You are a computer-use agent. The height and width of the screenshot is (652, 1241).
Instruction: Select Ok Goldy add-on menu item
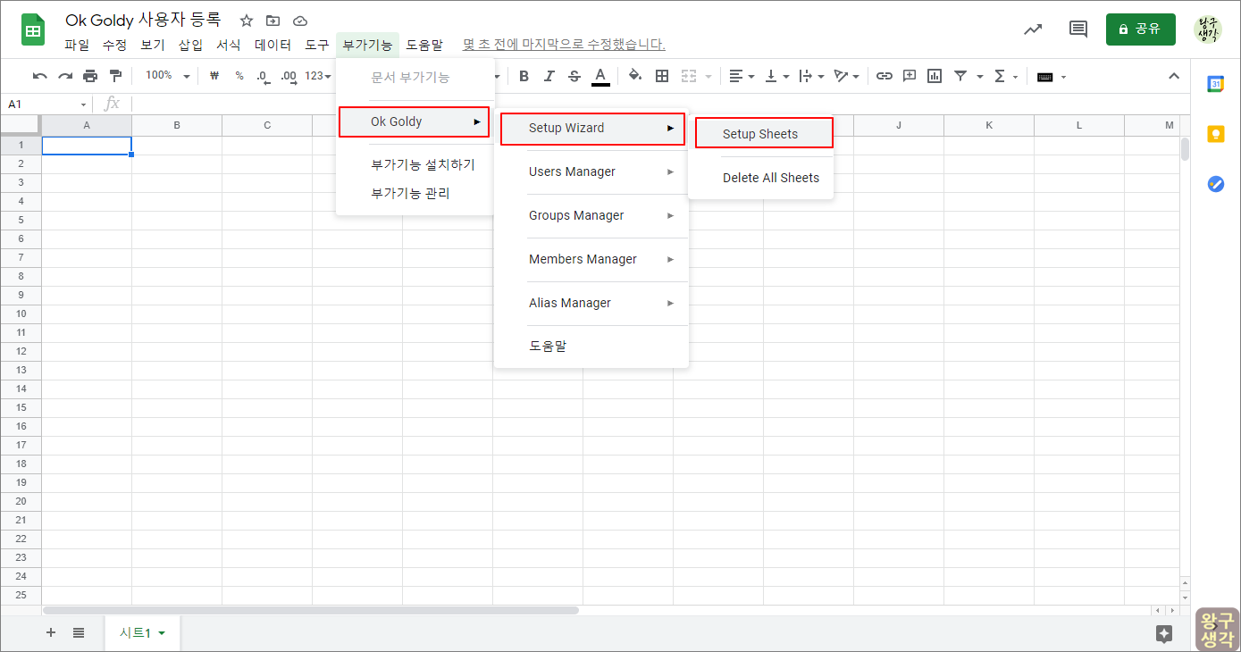[415, 121]
